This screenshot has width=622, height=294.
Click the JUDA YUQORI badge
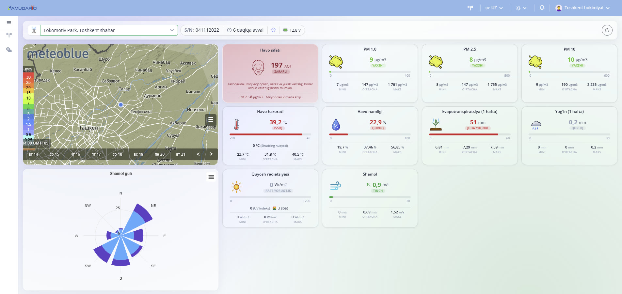478,128
